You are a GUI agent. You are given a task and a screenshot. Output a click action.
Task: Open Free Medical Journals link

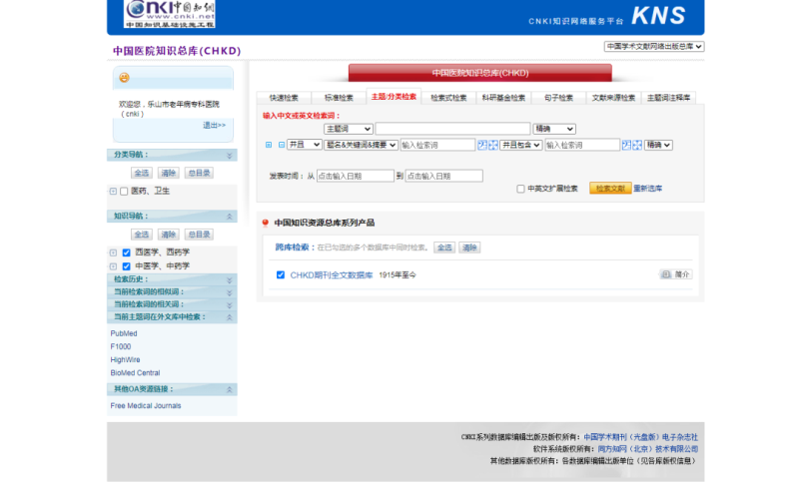pyautogui.click(x=146, y=406)
